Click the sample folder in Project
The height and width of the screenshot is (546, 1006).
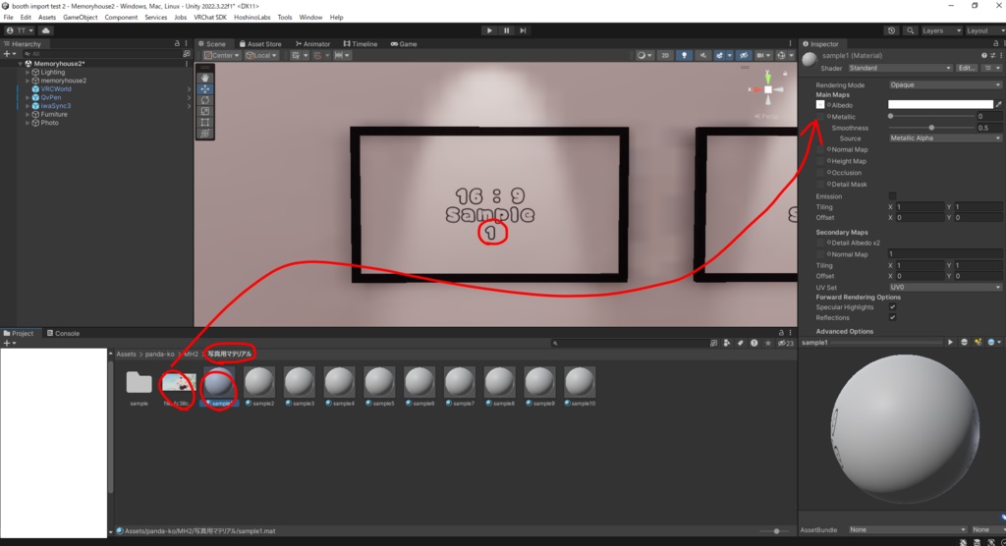(x=139, y=386)
